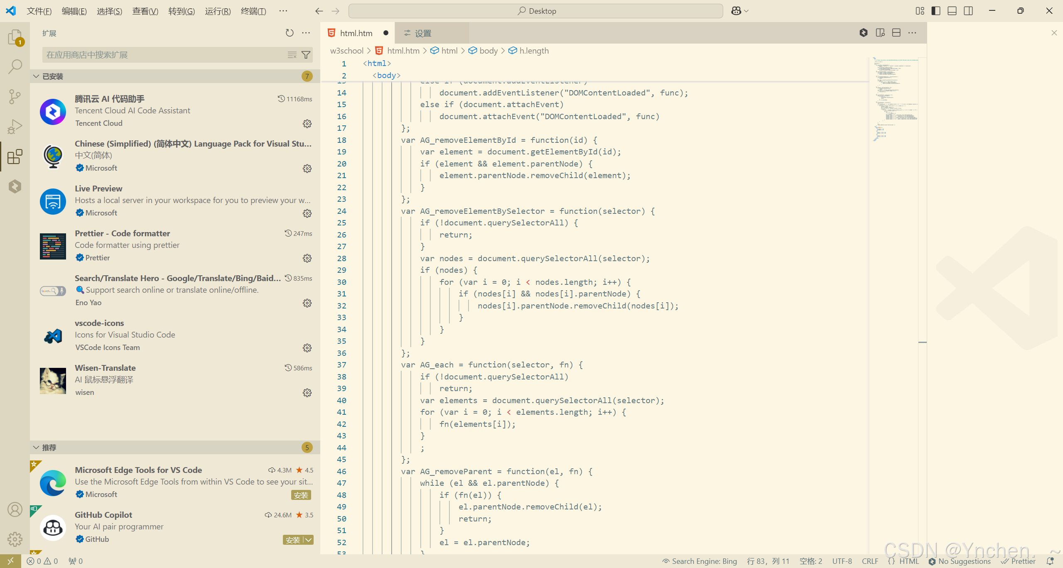The width and height of the screenshot is (1063, 568).
Task: Refresh the extensions list
Action: click(x=290, y=33)
